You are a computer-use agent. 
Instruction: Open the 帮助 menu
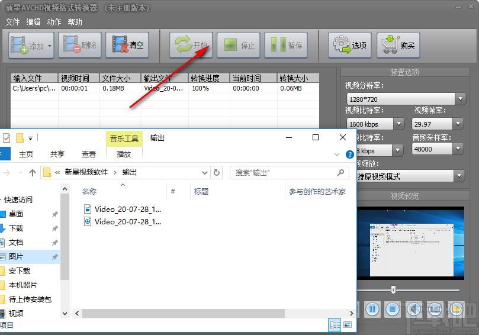click(75, 22)
